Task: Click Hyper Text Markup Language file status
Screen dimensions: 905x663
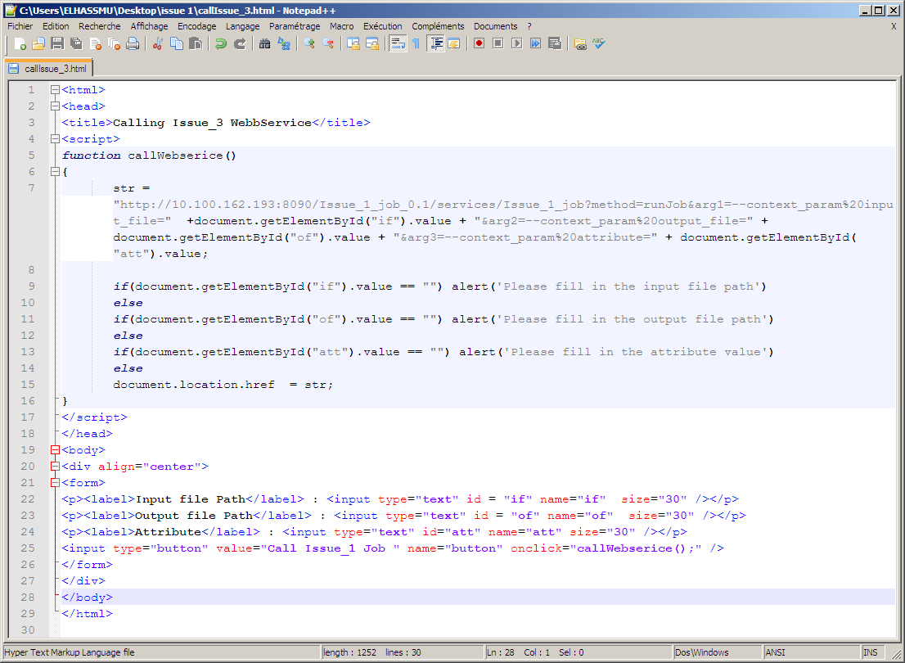Action: [x=70, y=652]
